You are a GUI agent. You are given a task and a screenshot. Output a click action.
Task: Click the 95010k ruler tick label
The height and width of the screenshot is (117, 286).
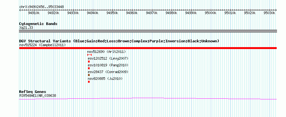[230, 13]
